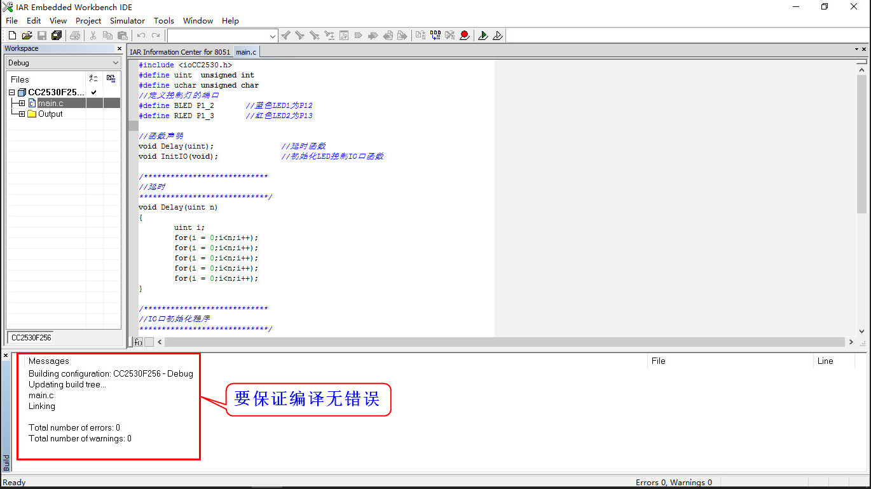Open the Replace tool from the toolbar

[x=329, y=36]
